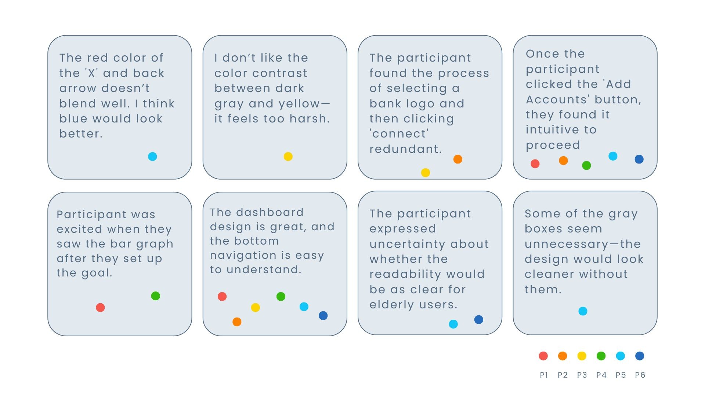Select the green P4 legend dot
Screen dimensions: 705x396
(601, 356)
